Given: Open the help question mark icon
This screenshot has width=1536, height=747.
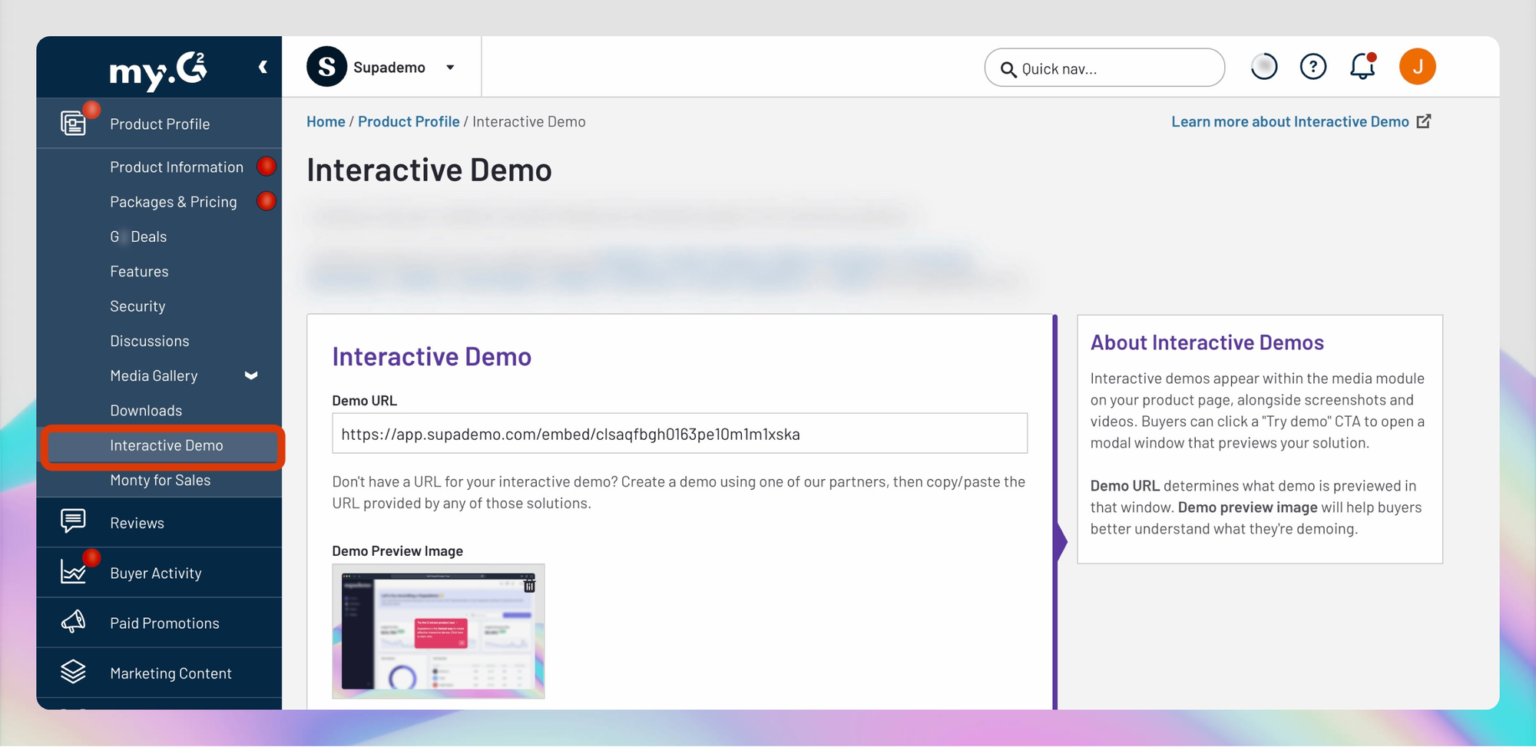Looking at the screenshot, I should (x=1313, y=67).
